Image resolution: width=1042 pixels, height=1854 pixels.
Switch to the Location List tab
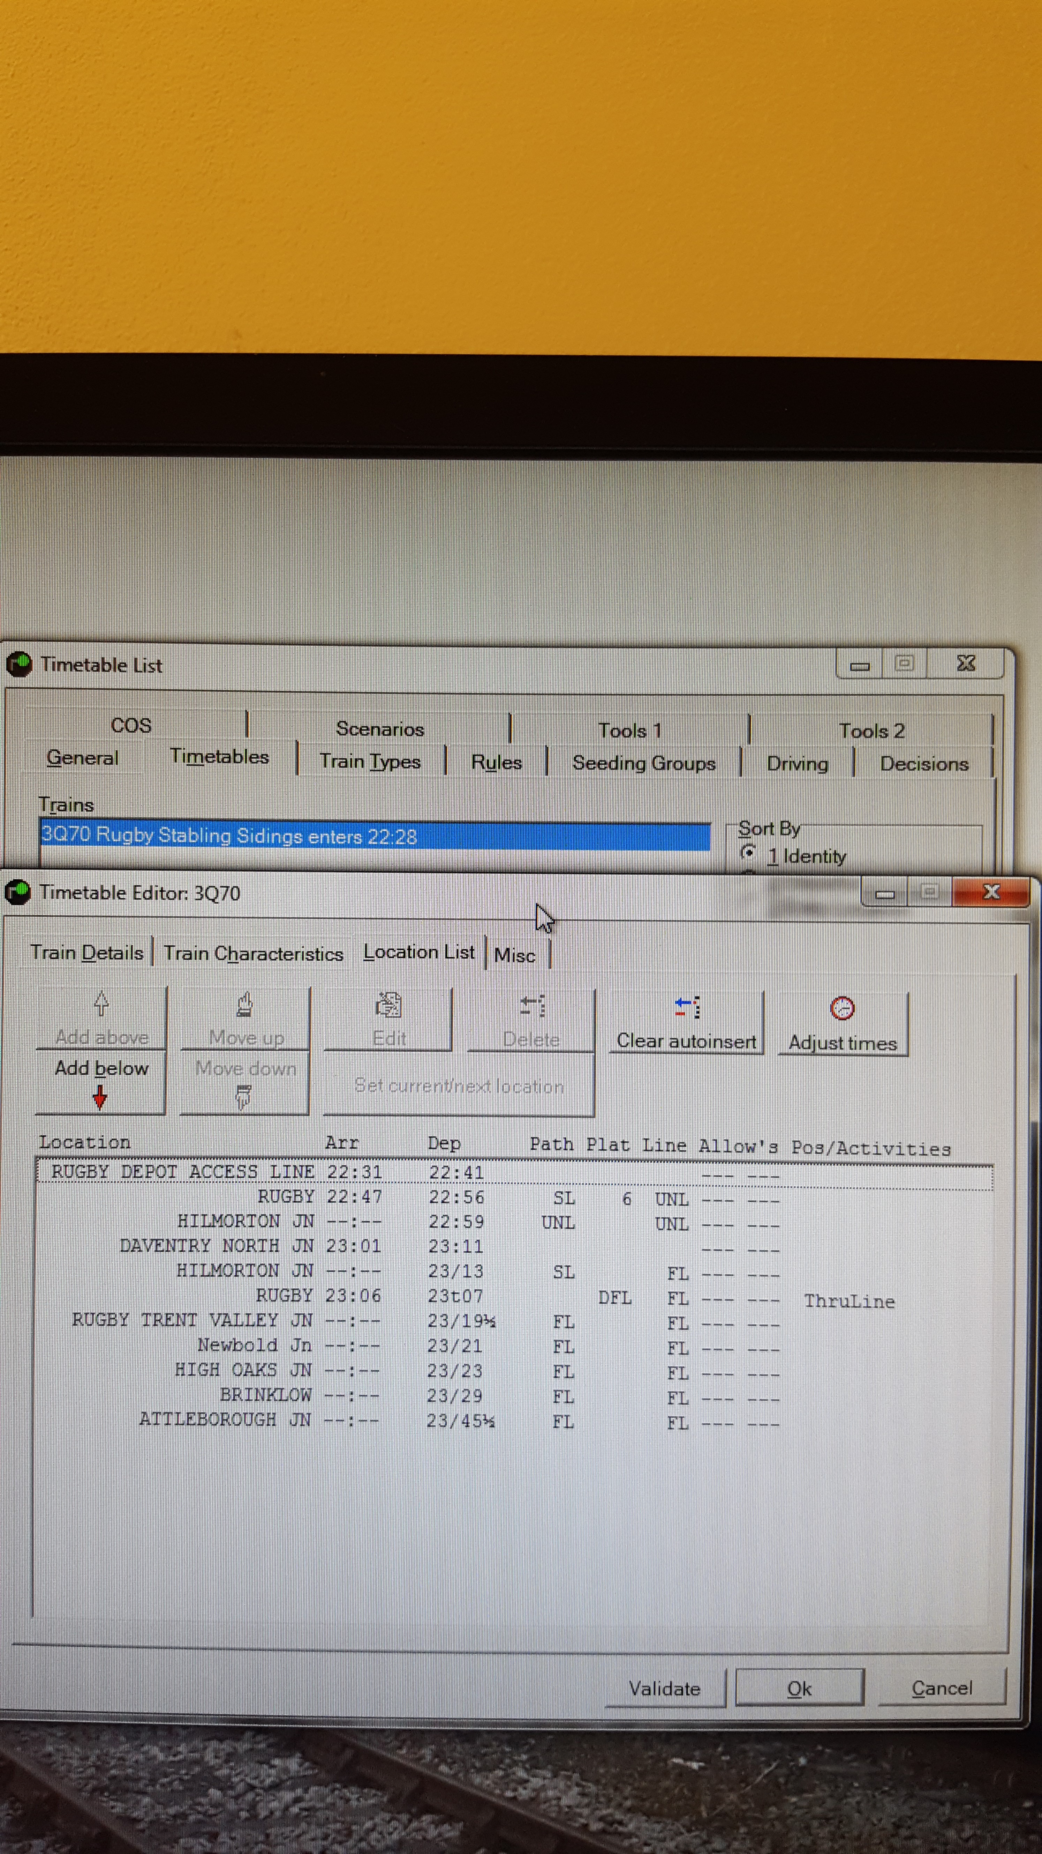(x=418, y=952)
